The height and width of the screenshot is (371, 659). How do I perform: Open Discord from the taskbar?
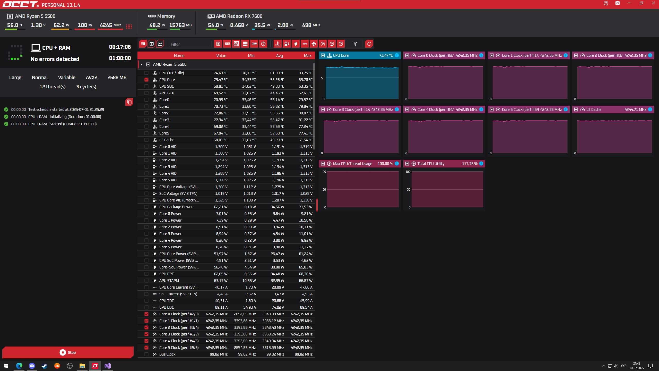(32, 366)
